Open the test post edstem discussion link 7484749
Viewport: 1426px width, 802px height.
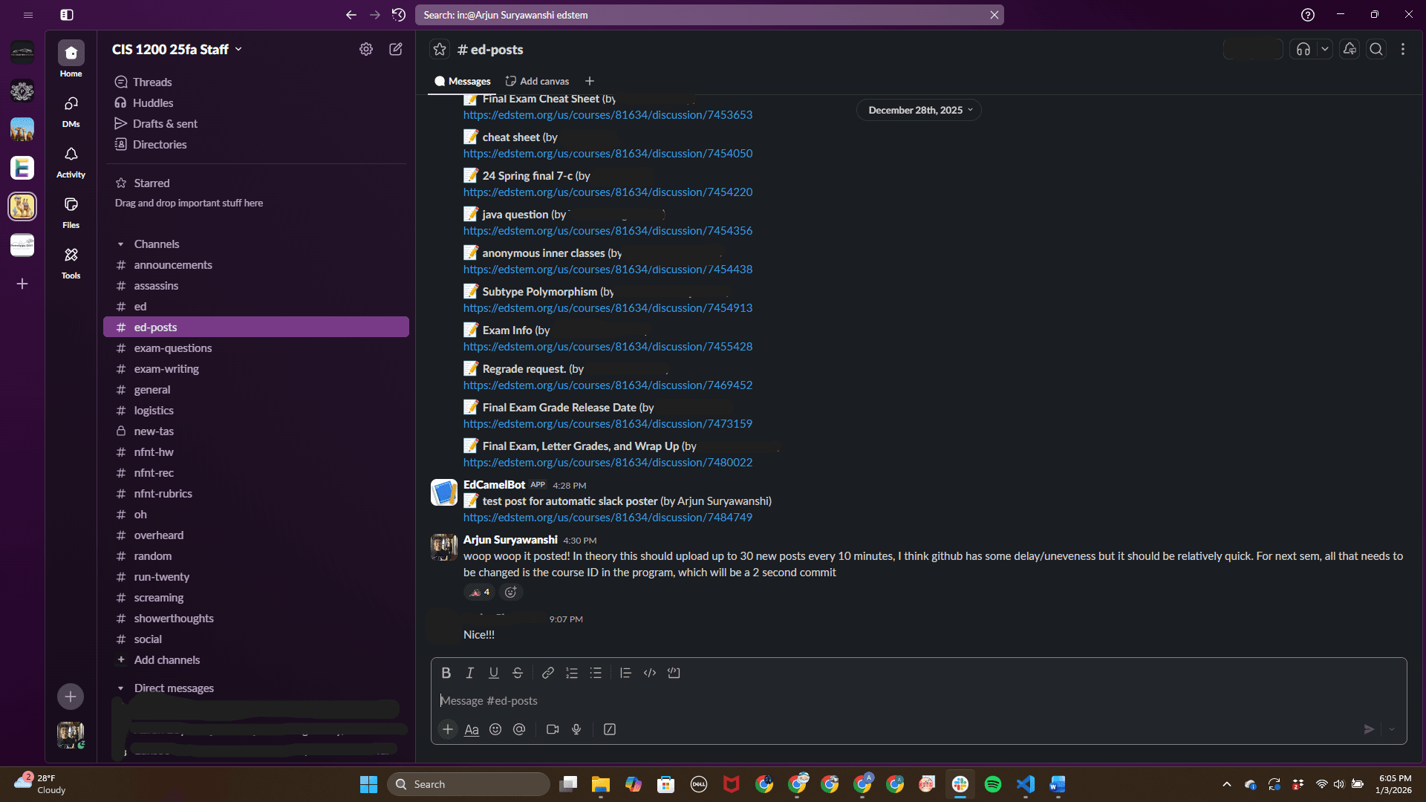pos(608,518)
